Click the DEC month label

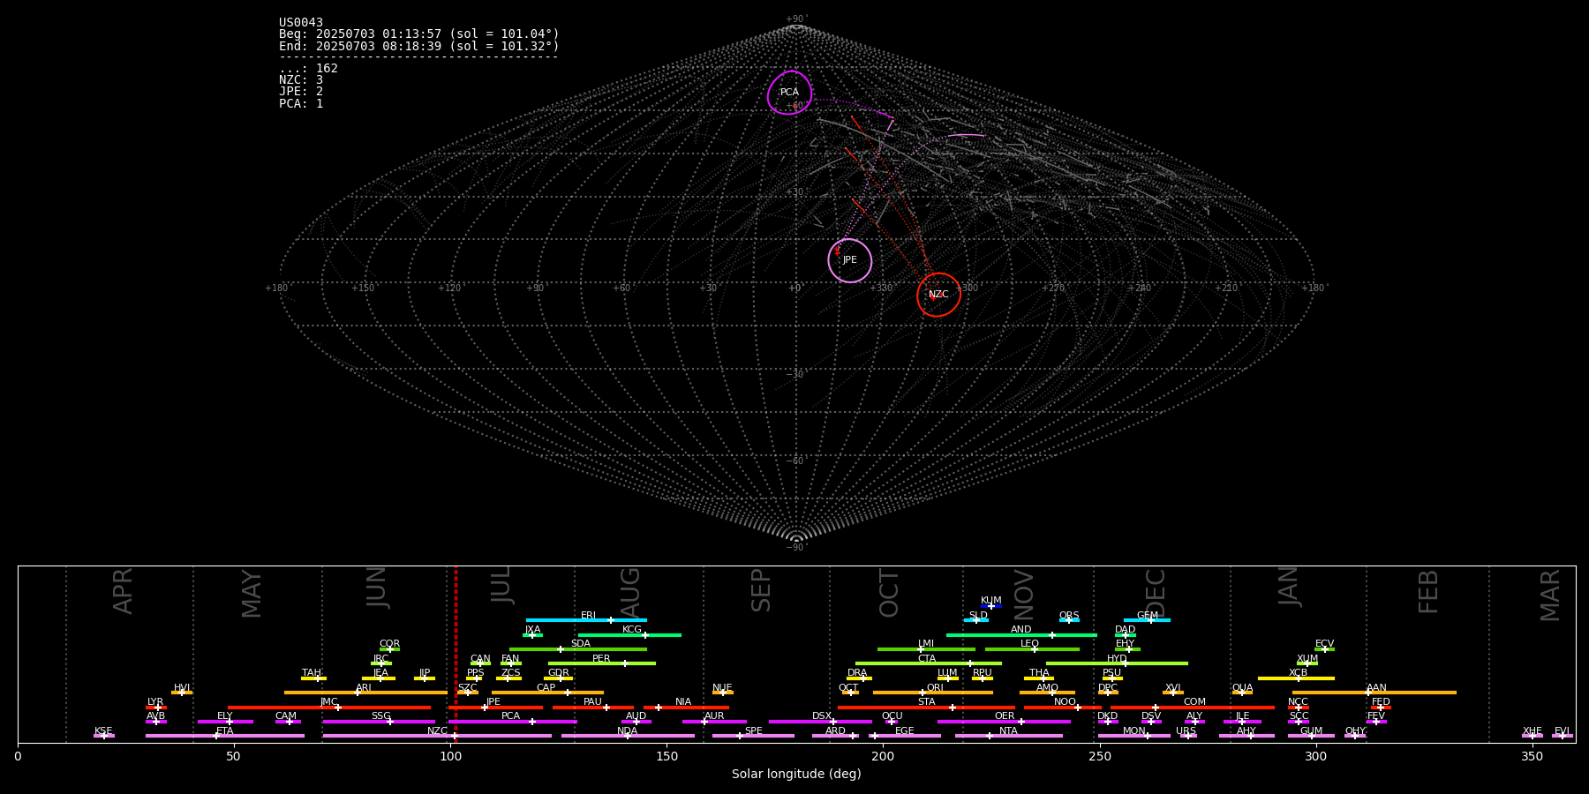click(x=1155, y=593)
